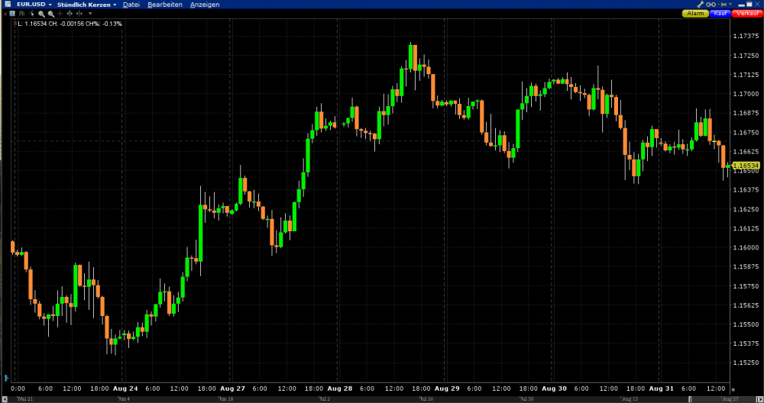Click the Aug 29 date label
Image resolution: width=764 pixels, height=403 pixels.
coord(447,389)
